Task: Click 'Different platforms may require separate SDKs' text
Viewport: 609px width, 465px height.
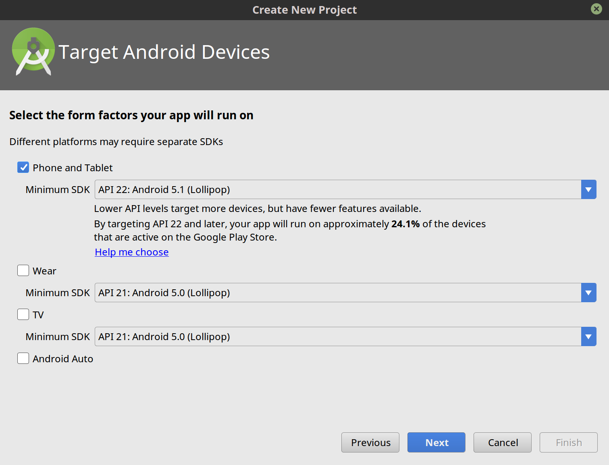Action: coord(116,142)
